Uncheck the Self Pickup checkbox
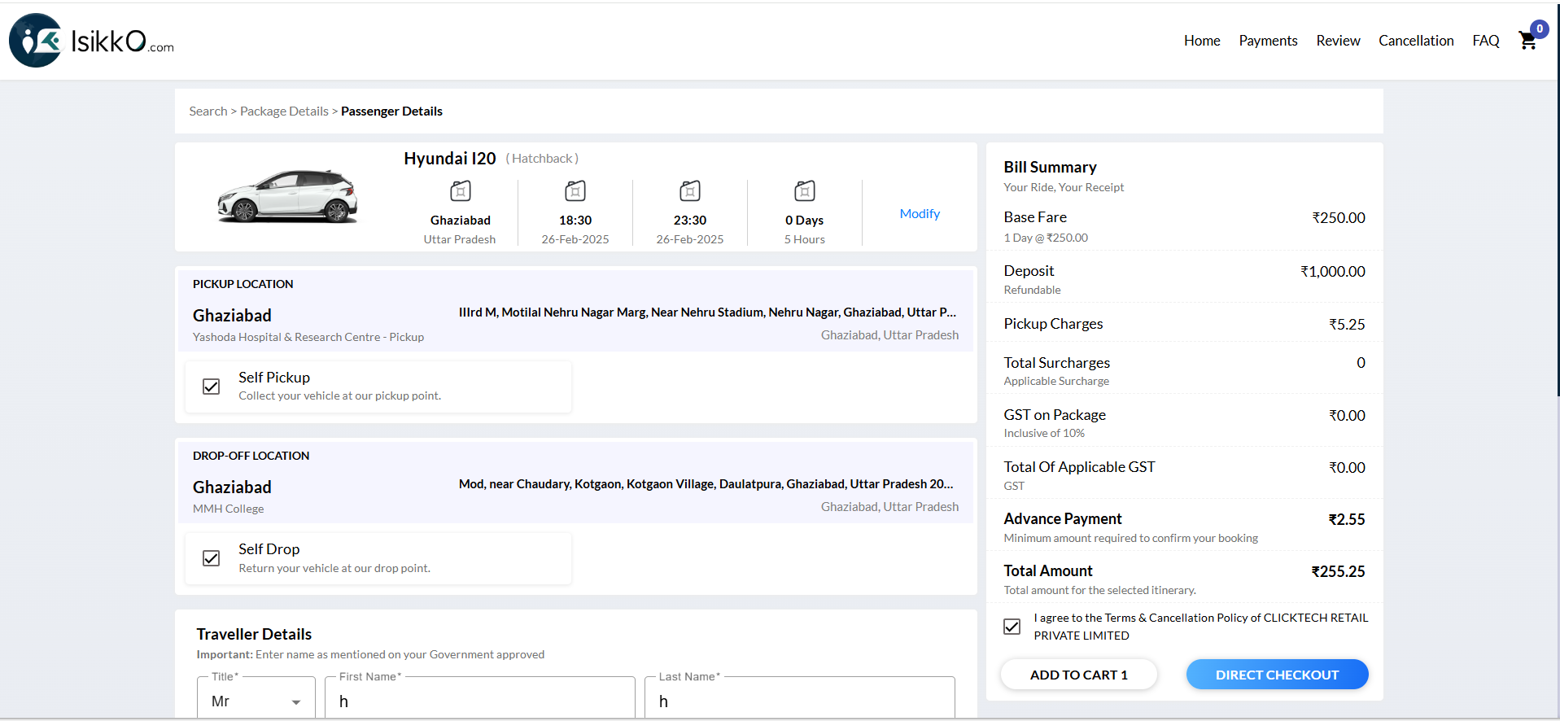 pyautogui.click(x=212, y=387)
